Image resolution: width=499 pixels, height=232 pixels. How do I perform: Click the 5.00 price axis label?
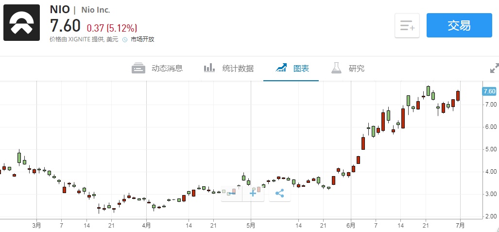(490, 149)
